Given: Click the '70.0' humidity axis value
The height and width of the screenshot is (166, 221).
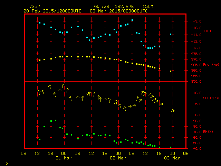Looking at the screenshot, I should click(x=197, y=132).
